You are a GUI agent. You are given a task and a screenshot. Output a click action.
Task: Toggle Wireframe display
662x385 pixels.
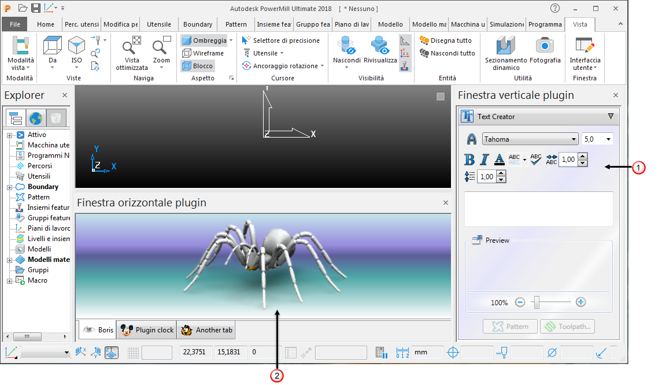coord(203,53)
